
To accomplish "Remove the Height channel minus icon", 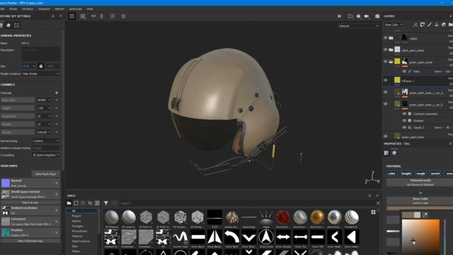I will 57,108.
